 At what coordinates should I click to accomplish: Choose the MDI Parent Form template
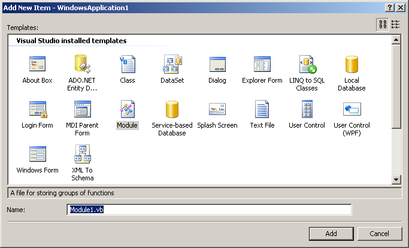coord(82,110)
